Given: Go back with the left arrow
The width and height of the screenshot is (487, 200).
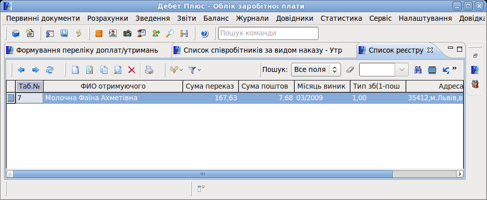Looking at the screenshot, I should click(21, 70).
